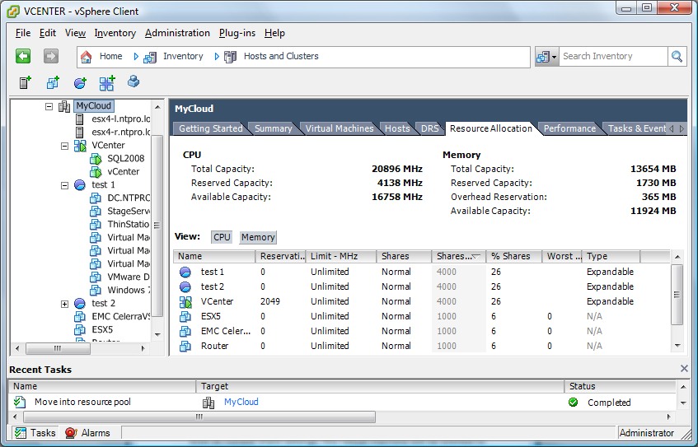Viewport: 698px width, 447px height.
Task: Collapse the VCenter vApp node
Action: 64,146
